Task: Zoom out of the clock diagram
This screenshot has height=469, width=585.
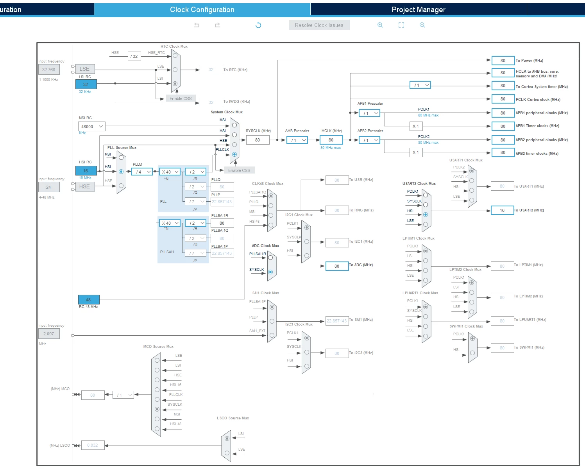Action: click(422, 25)
